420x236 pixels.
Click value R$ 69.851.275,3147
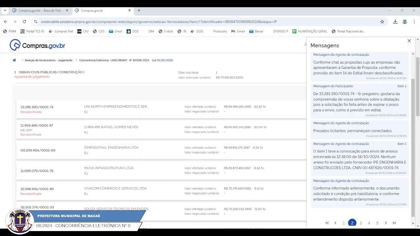point(237,147)
